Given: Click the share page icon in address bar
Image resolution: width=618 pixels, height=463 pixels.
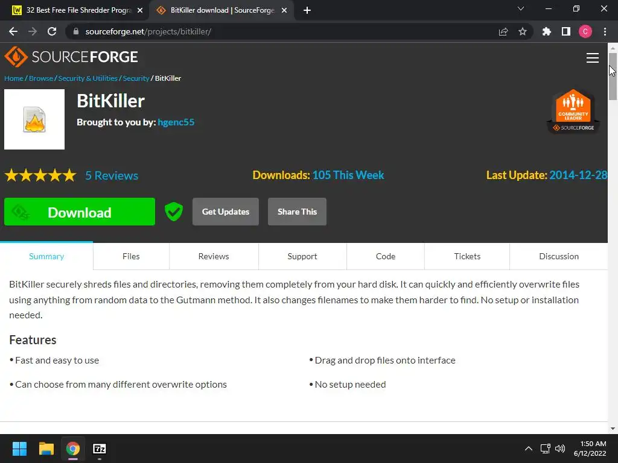Looking at the screenshot, I should click(503, 31).
